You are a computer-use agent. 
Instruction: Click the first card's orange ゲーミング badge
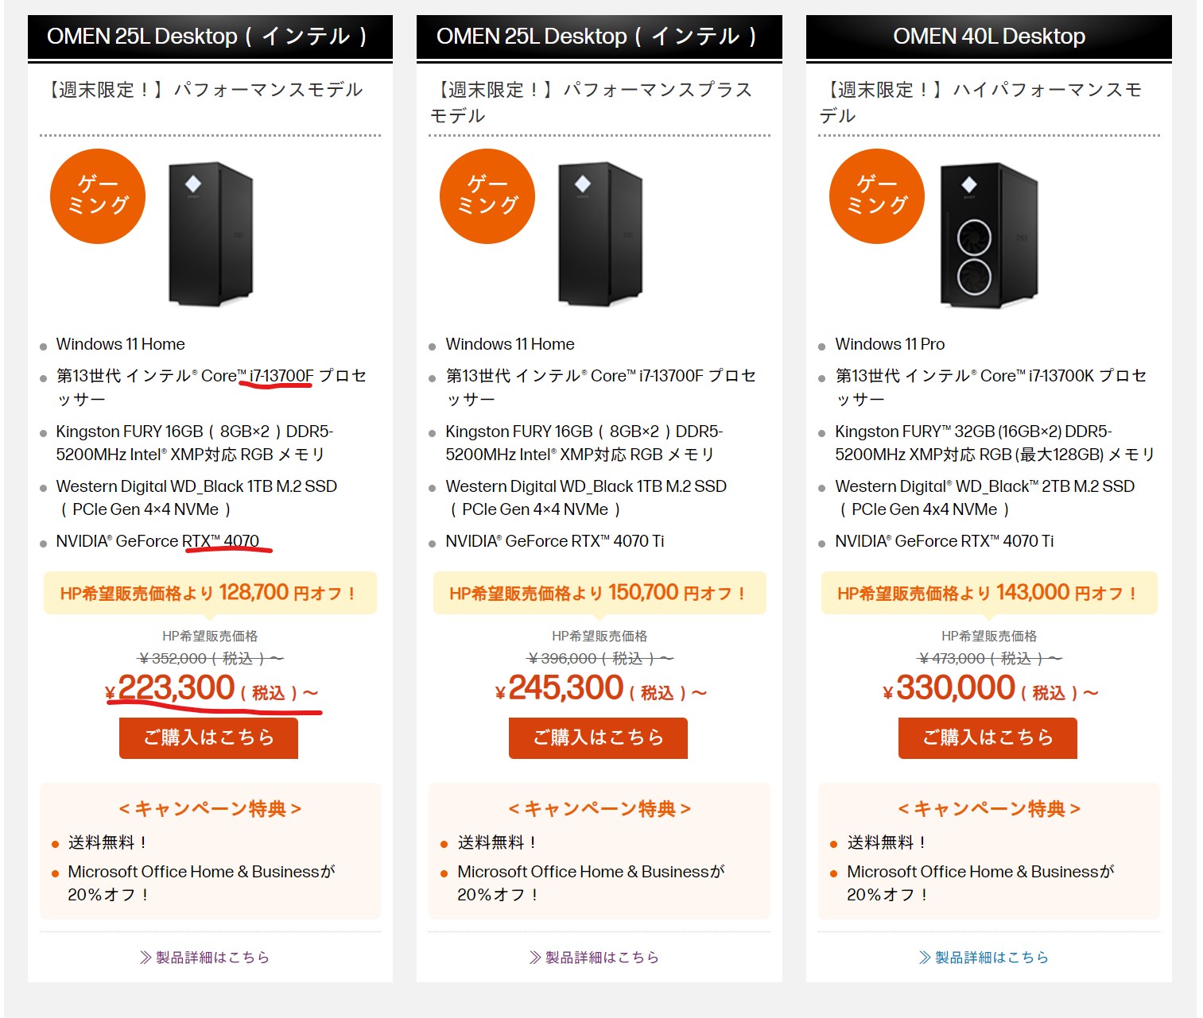pyautogui.click(x=98, y=196)
